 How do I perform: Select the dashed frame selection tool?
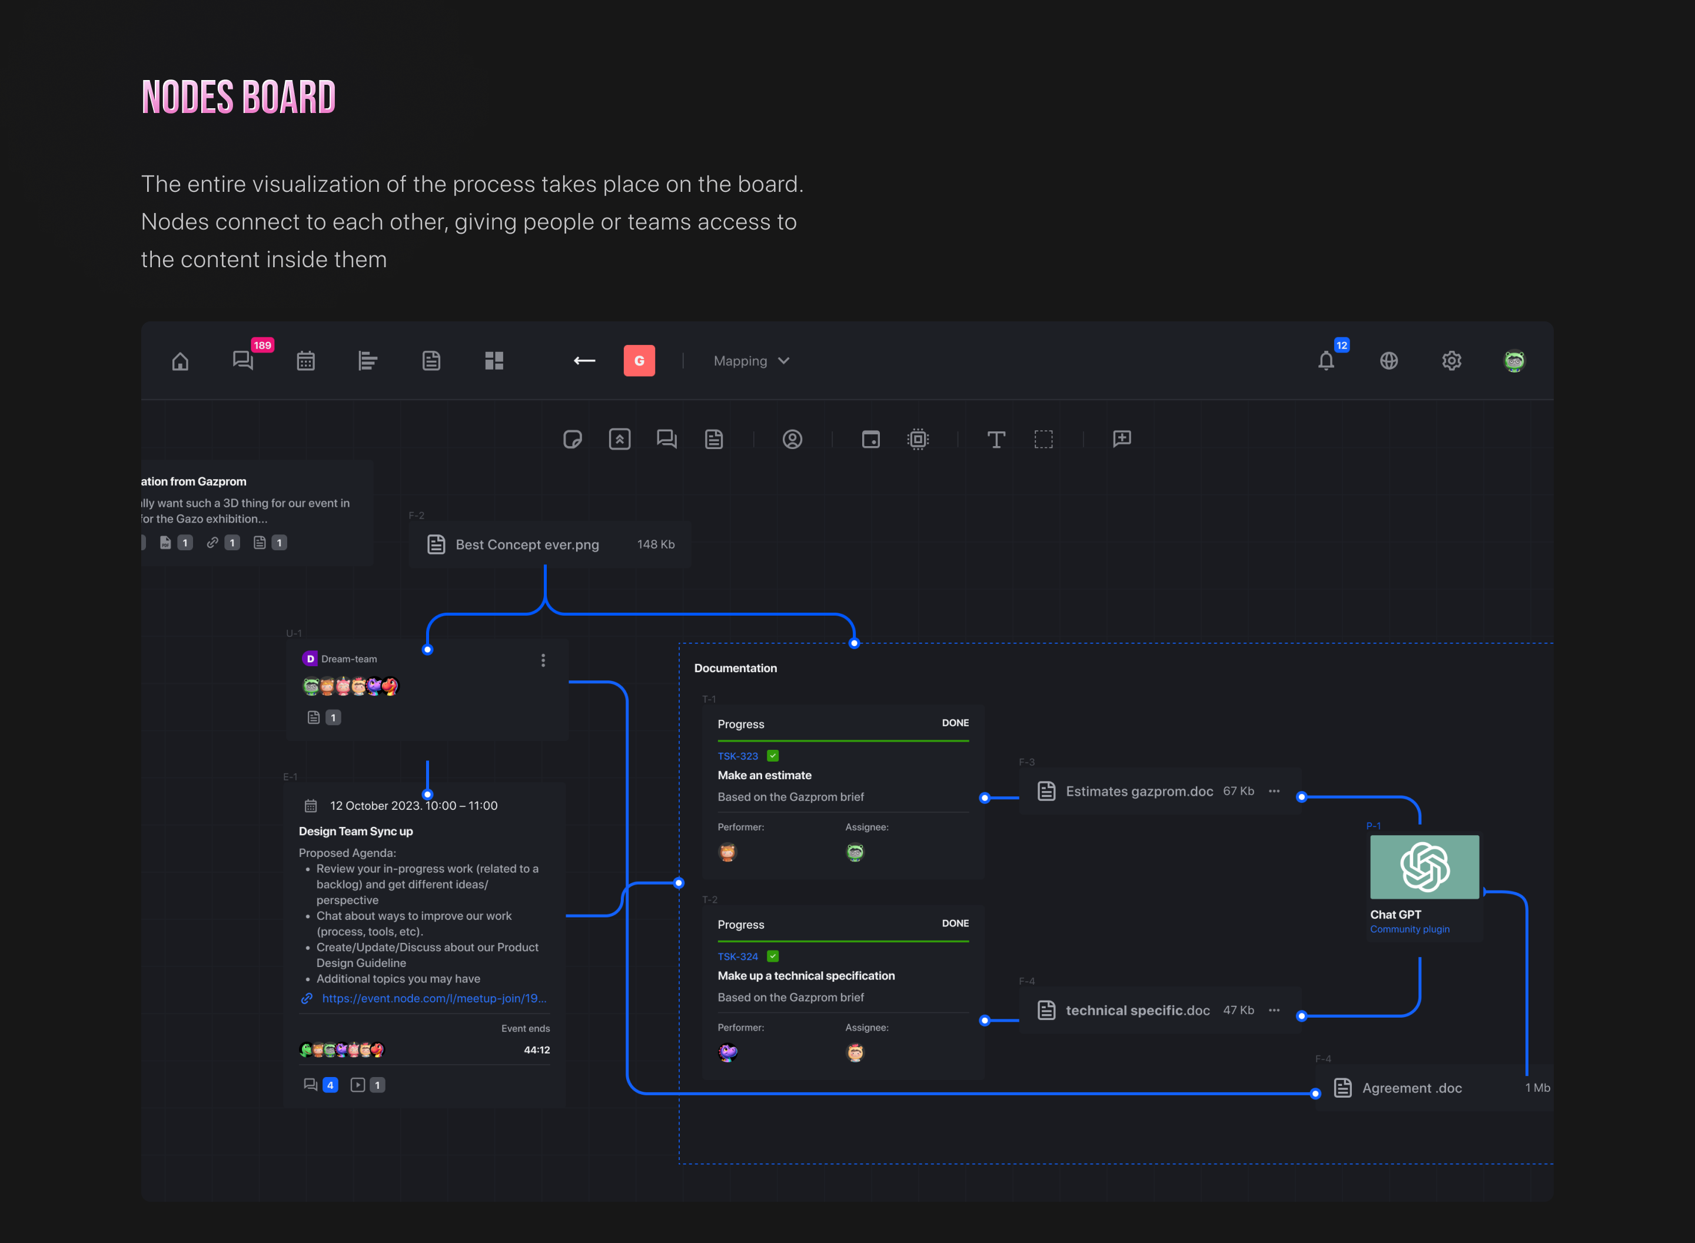(x=1043, y=440)
